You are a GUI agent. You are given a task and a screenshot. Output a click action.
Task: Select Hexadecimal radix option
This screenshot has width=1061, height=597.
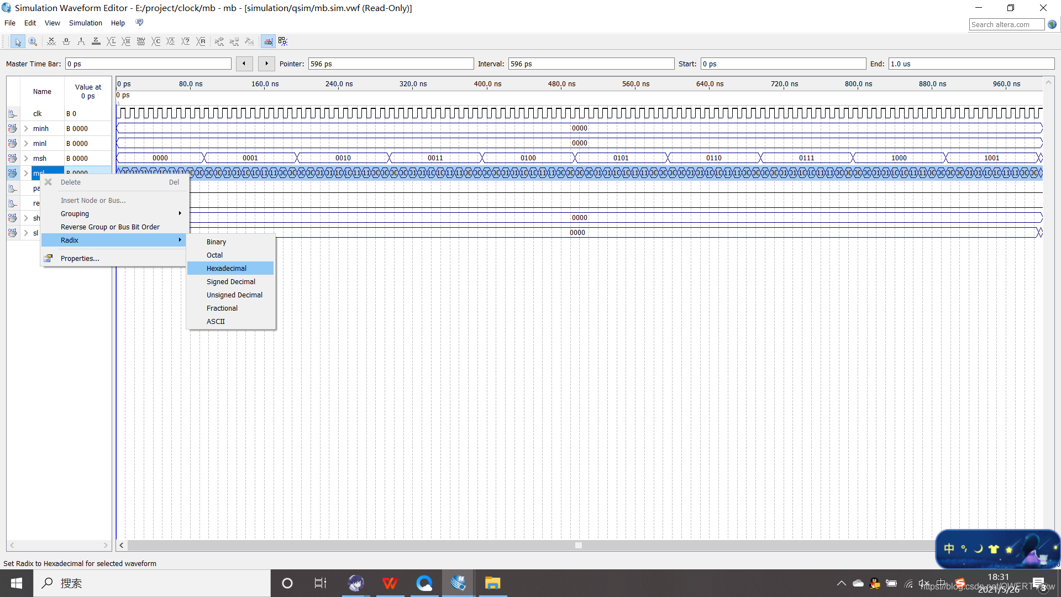pyautogui.click(x=231, y=269)
